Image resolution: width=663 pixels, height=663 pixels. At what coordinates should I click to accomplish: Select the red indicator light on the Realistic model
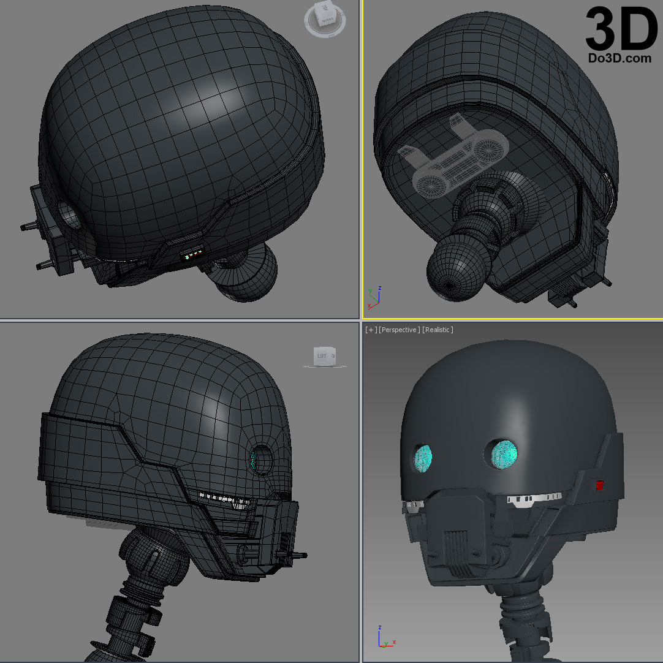pyautogui.click(x=599, y=485)
